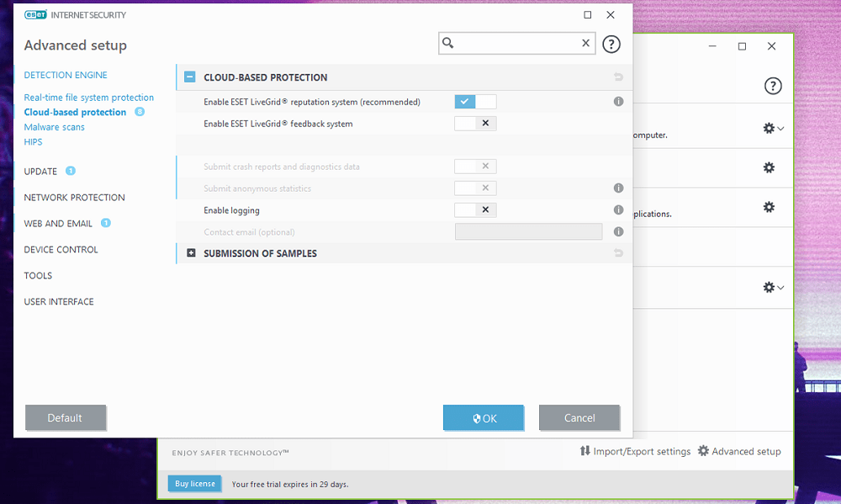Open the gear dropdown beside 'omputer.' text
The image size is (841, 504).
point(773,128)
